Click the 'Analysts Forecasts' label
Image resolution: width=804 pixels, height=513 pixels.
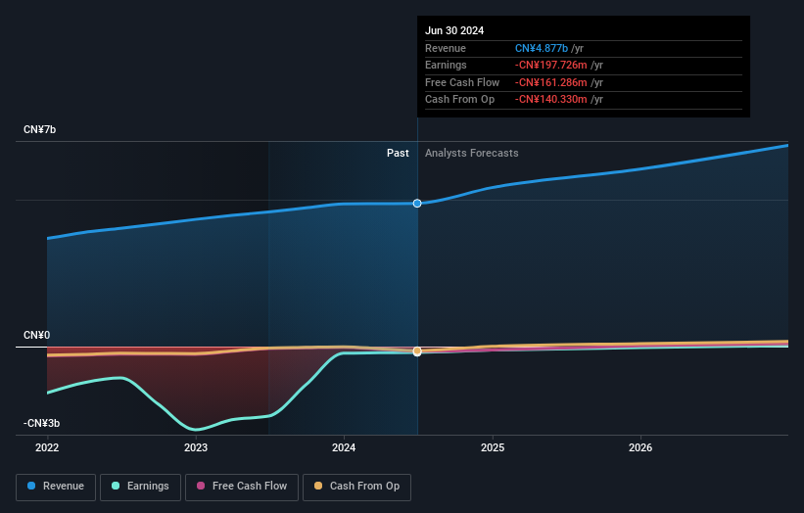[x=472, y=153]
